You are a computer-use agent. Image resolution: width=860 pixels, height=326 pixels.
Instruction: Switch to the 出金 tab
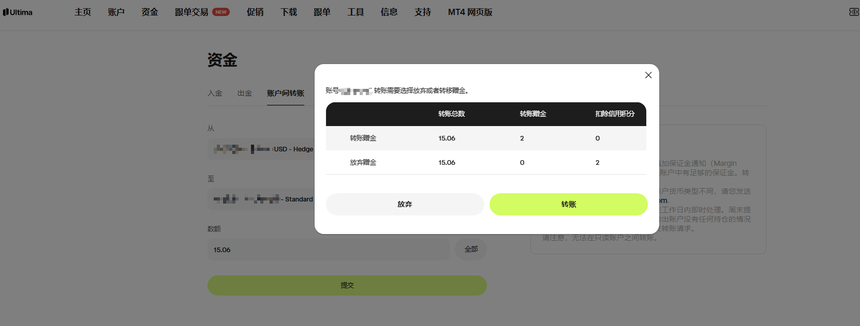pos(245,93)
